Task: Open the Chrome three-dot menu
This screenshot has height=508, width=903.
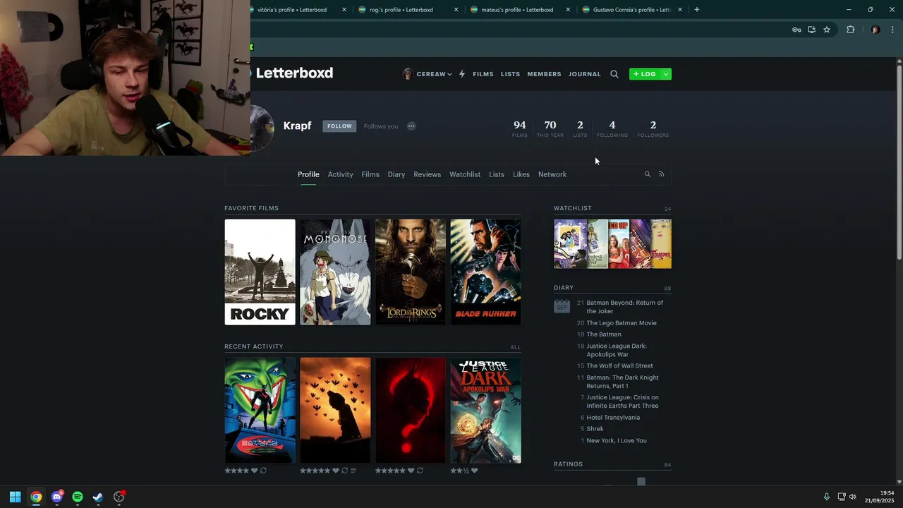Action: tap(893, 30)
